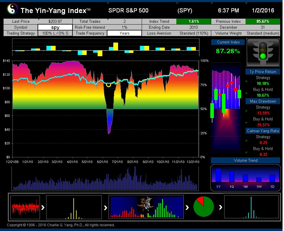Select the green and red pie chart
Image resolution: width=284 pixels, height=231 pixels.
[x=204, y=206]
